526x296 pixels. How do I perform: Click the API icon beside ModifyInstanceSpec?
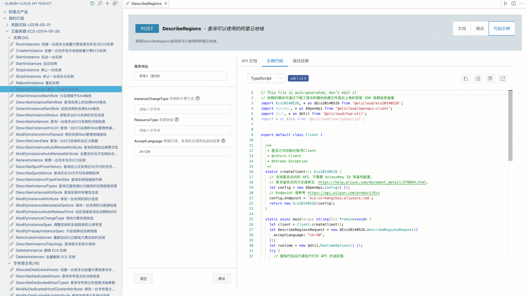pyautogui.click(x=12, y=225)
